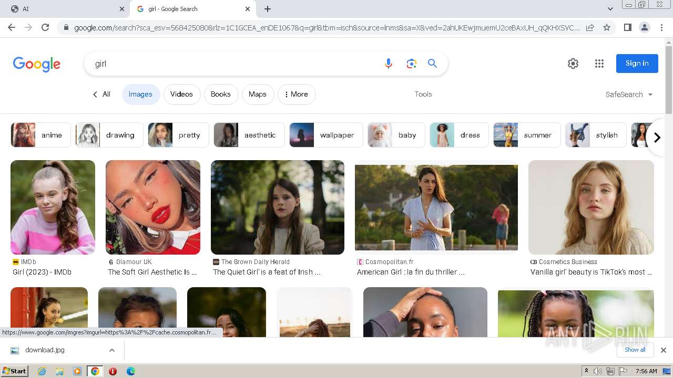Open the Cosmopolitan.fr American Girl image
The height and width of the screenshot is (378, 673).
pos(436,207)
